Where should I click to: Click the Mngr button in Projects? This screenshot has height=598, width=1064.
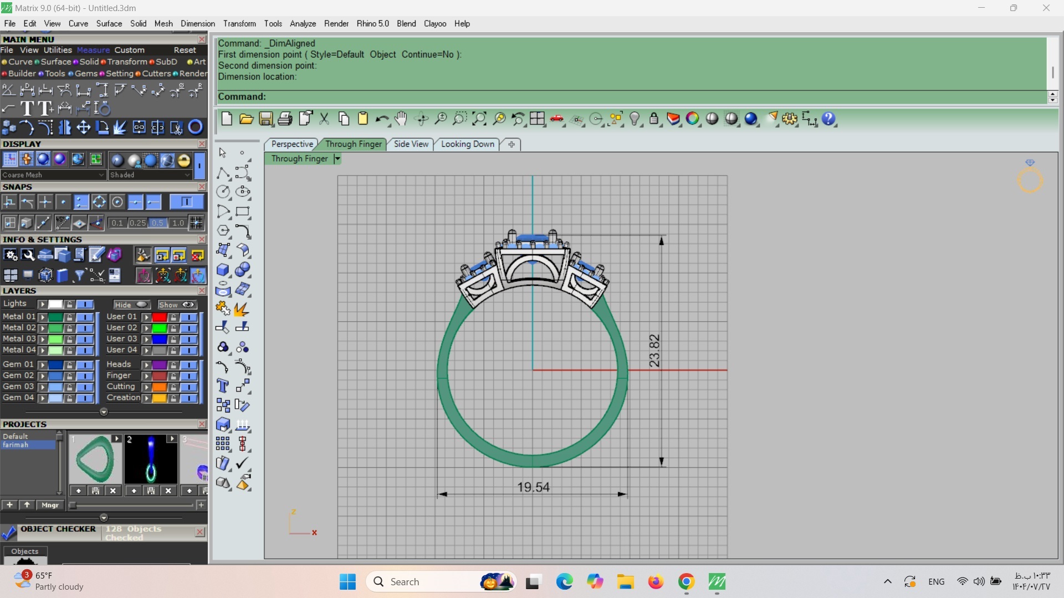coord(50,505)
